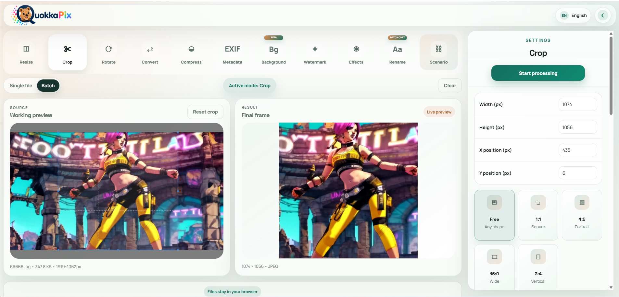Choose the Free any-shape crop preset
The image size is (619, 297).
(x=495, y=215)
